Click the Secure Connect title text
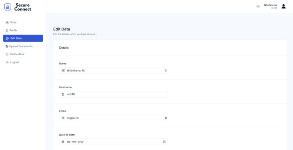Image resolution: width=293 pixels, height=150 pixels. coord(23,7)
